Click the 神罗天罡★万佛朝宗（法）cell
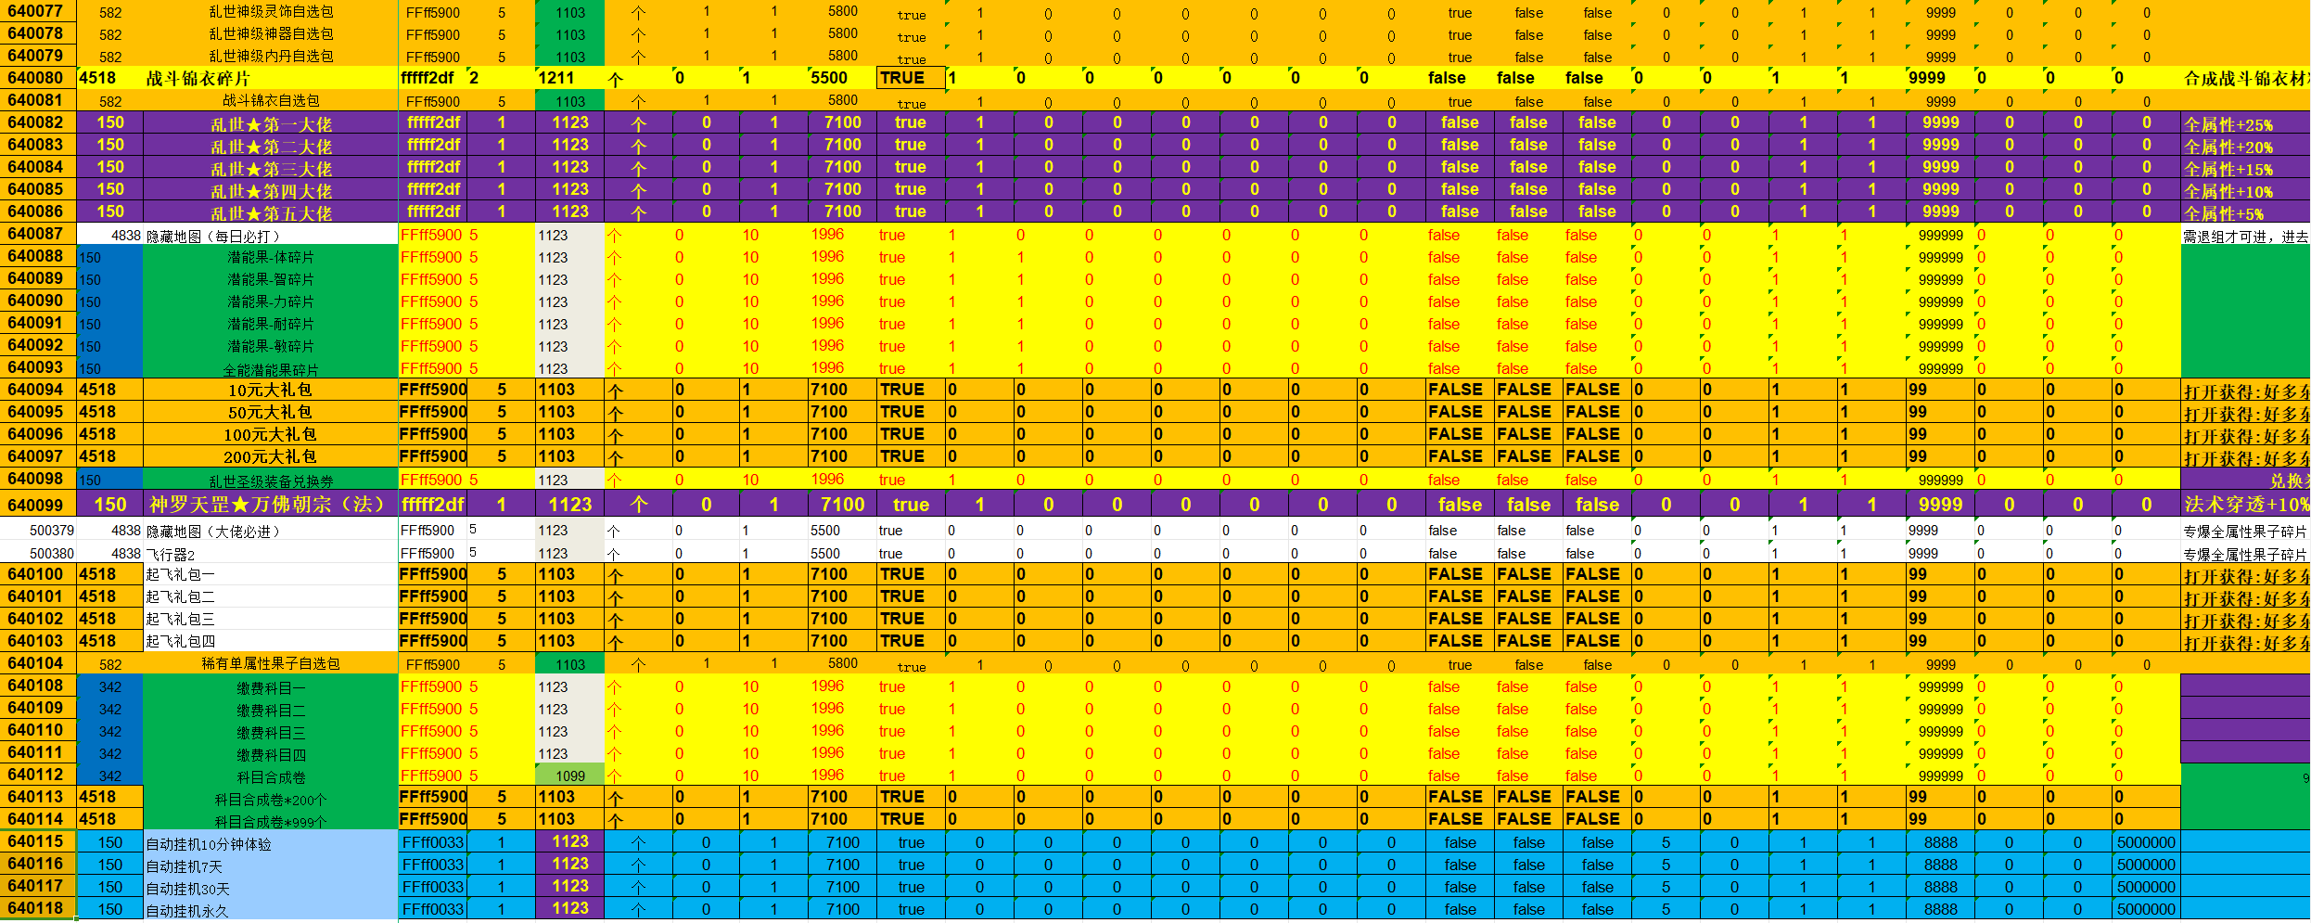This screenshot has height=923, width=2311. 271,505
